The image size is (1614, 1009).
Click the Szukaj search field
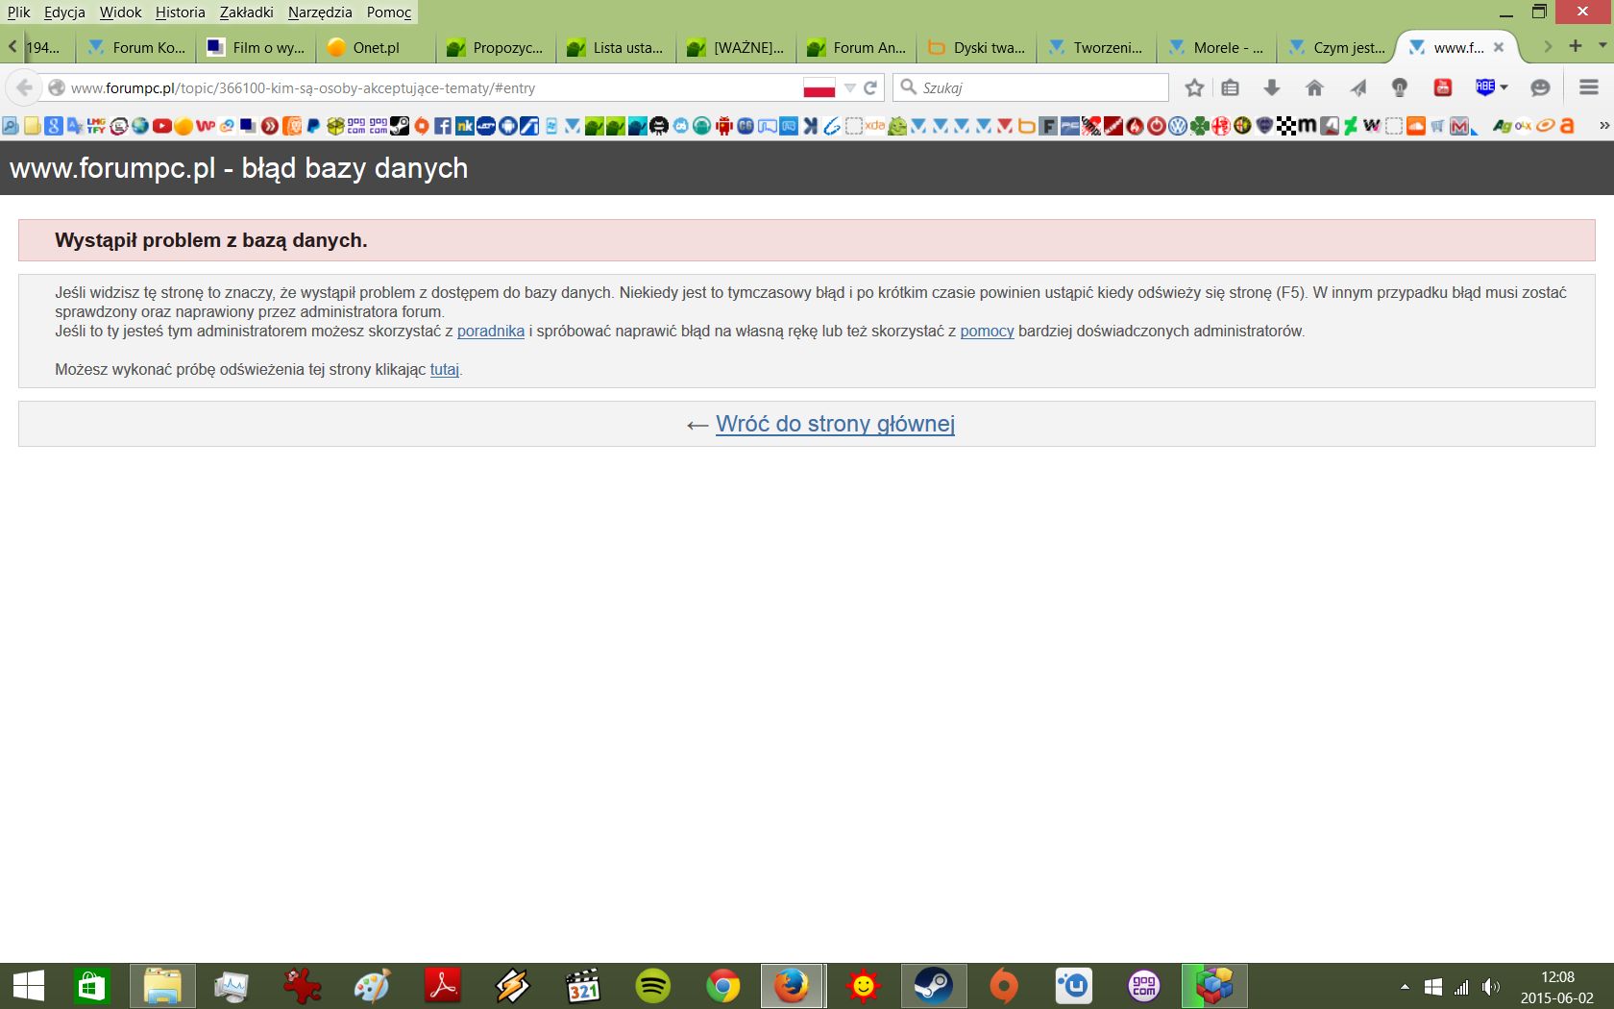[x=1031, y=88]
